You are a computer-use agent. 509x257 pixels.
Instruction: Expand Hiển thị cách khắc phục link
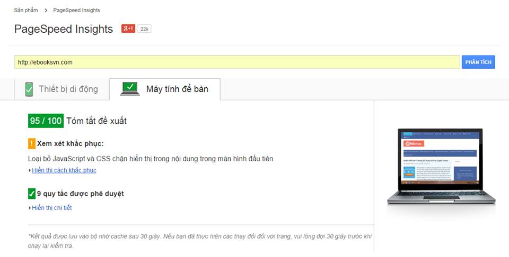coord(64,170)
